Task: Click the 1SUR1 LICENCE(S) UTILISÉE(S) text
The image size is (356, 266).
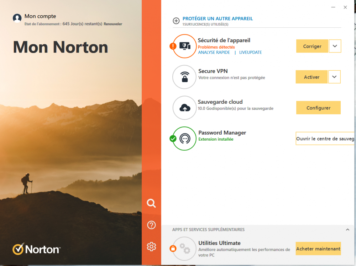Action: tap(205, 24)
